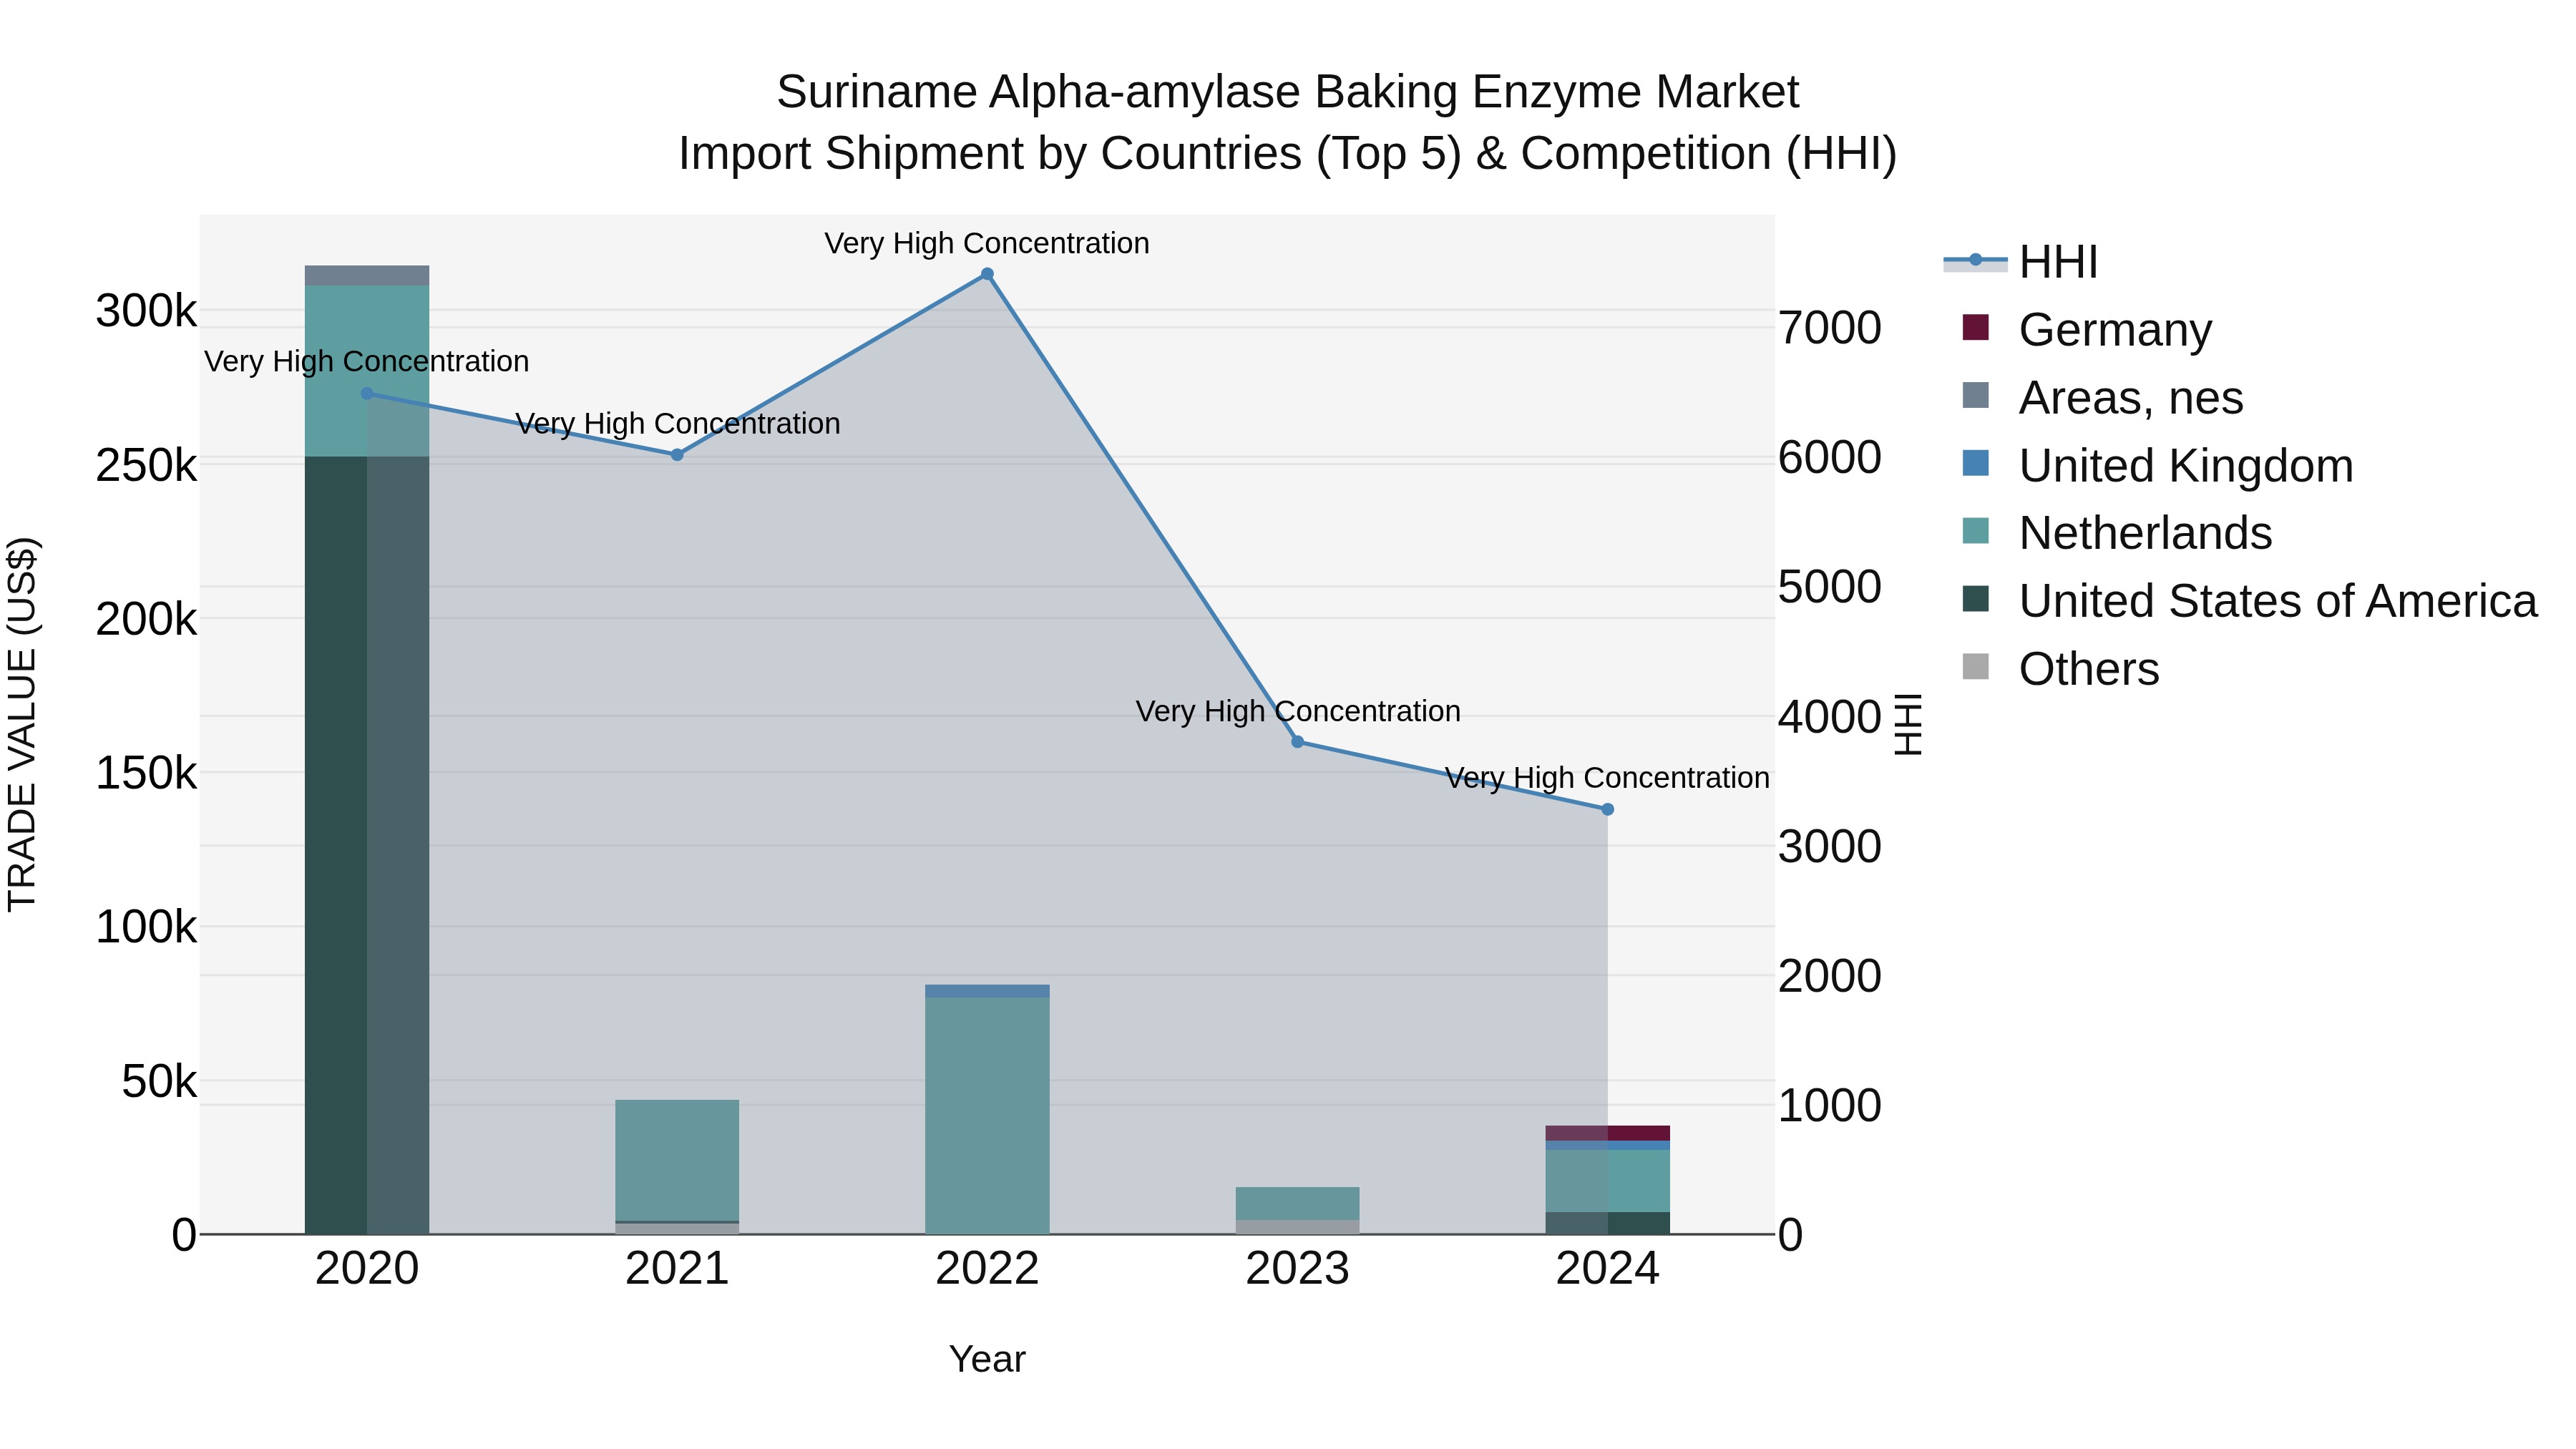Click the TRADE VALUE (US$) axis title
The width and height of the screenshot is (2576, 1449).
[x=22, y=724]
